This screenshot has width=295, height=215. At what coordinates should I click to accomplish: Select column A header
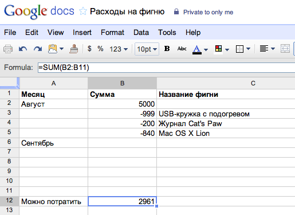pyautogui.click(x=54, y=83)
